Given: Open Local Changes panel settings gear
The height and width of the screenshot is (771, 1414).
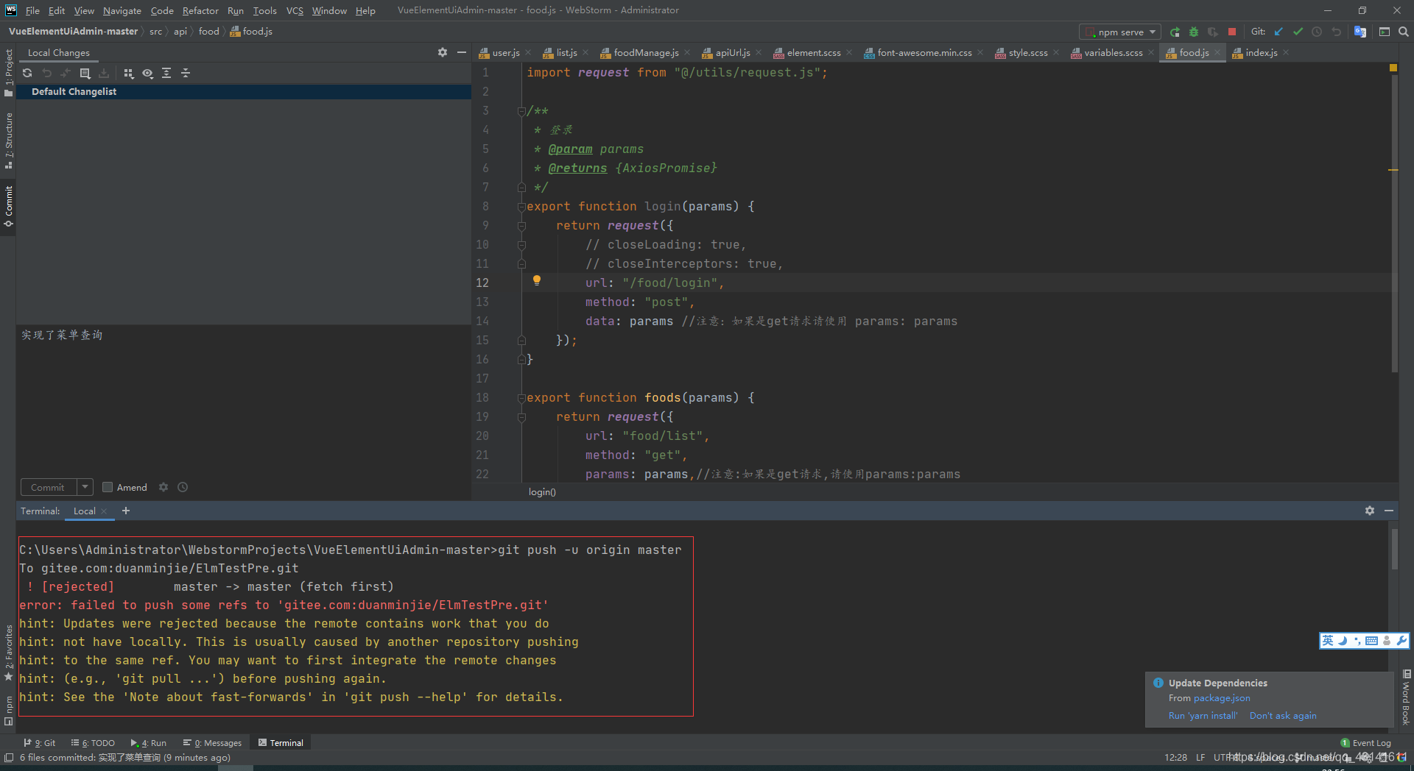Looking at the screenshot, I should [442, 52].
